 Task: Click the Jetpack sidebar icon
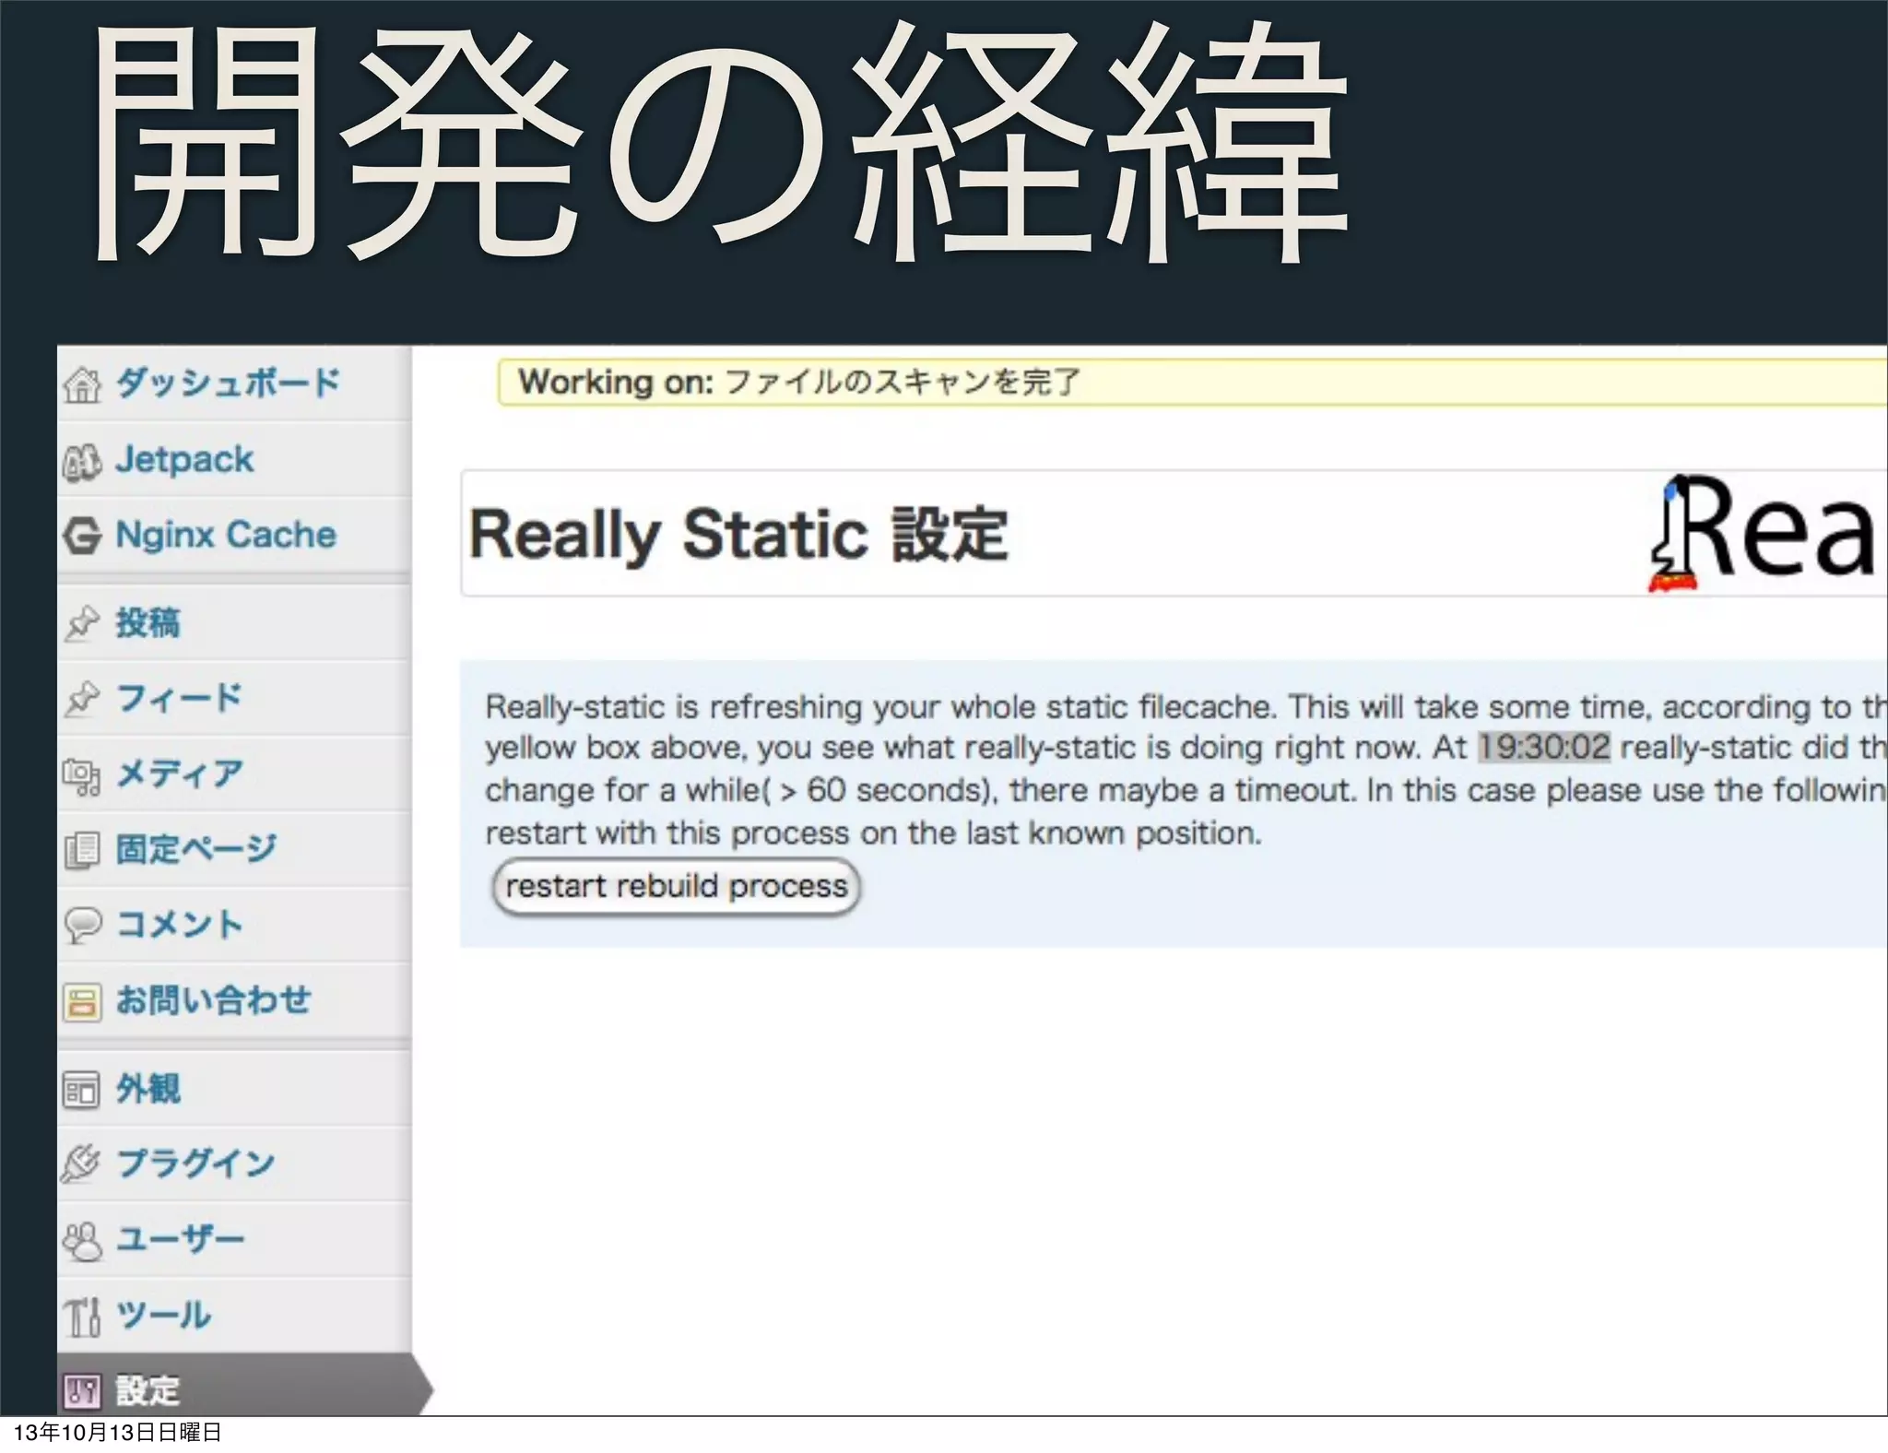[82, 461]
